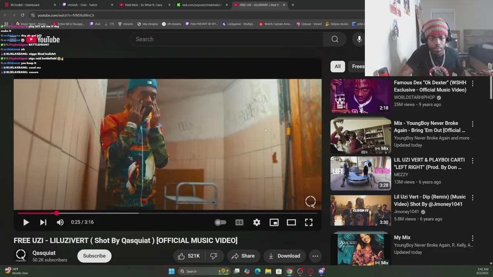Open the My Mix playlist title
The image size is (493, 277).
point(402,237)
